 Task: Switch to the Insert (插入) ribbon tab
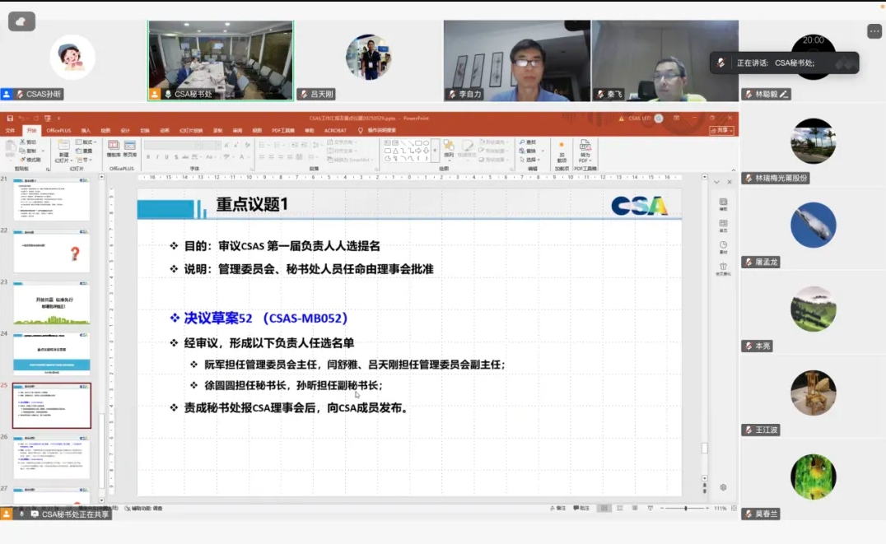click(x=86, y=131)
